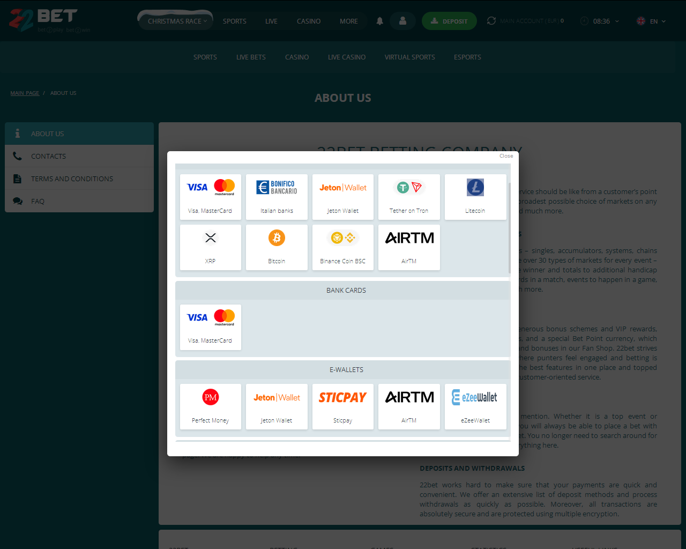Select Visa MasterCard tile in top section
This screenshot has height=549, width=686.
click(211, 197)
